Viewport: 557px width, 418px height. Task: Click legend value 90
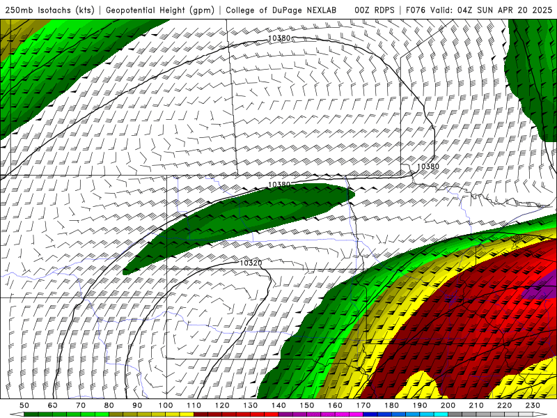(x=137, y=405)
